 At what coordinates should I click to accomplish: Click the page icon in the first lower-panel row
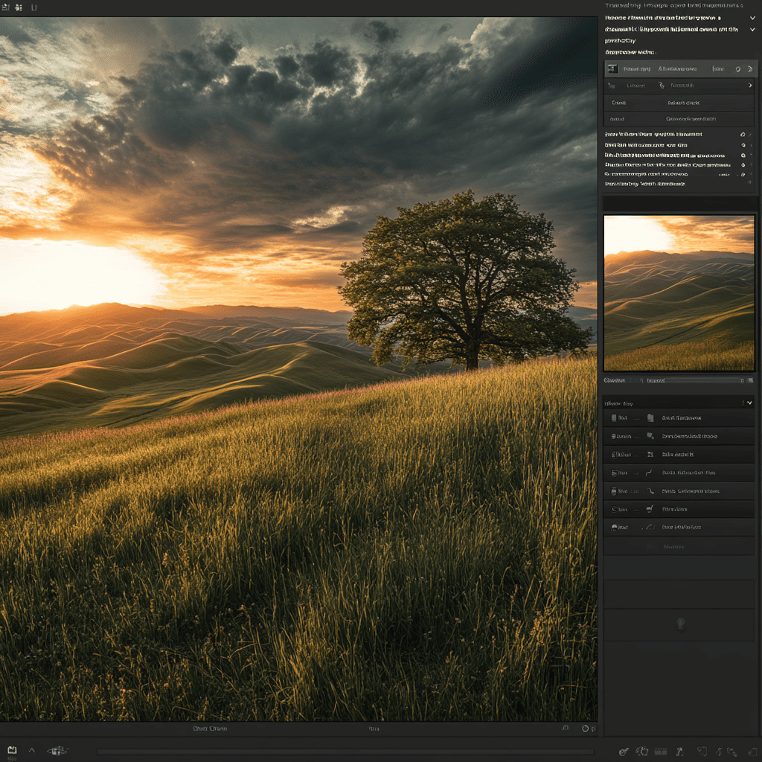[x=650, y=418]
